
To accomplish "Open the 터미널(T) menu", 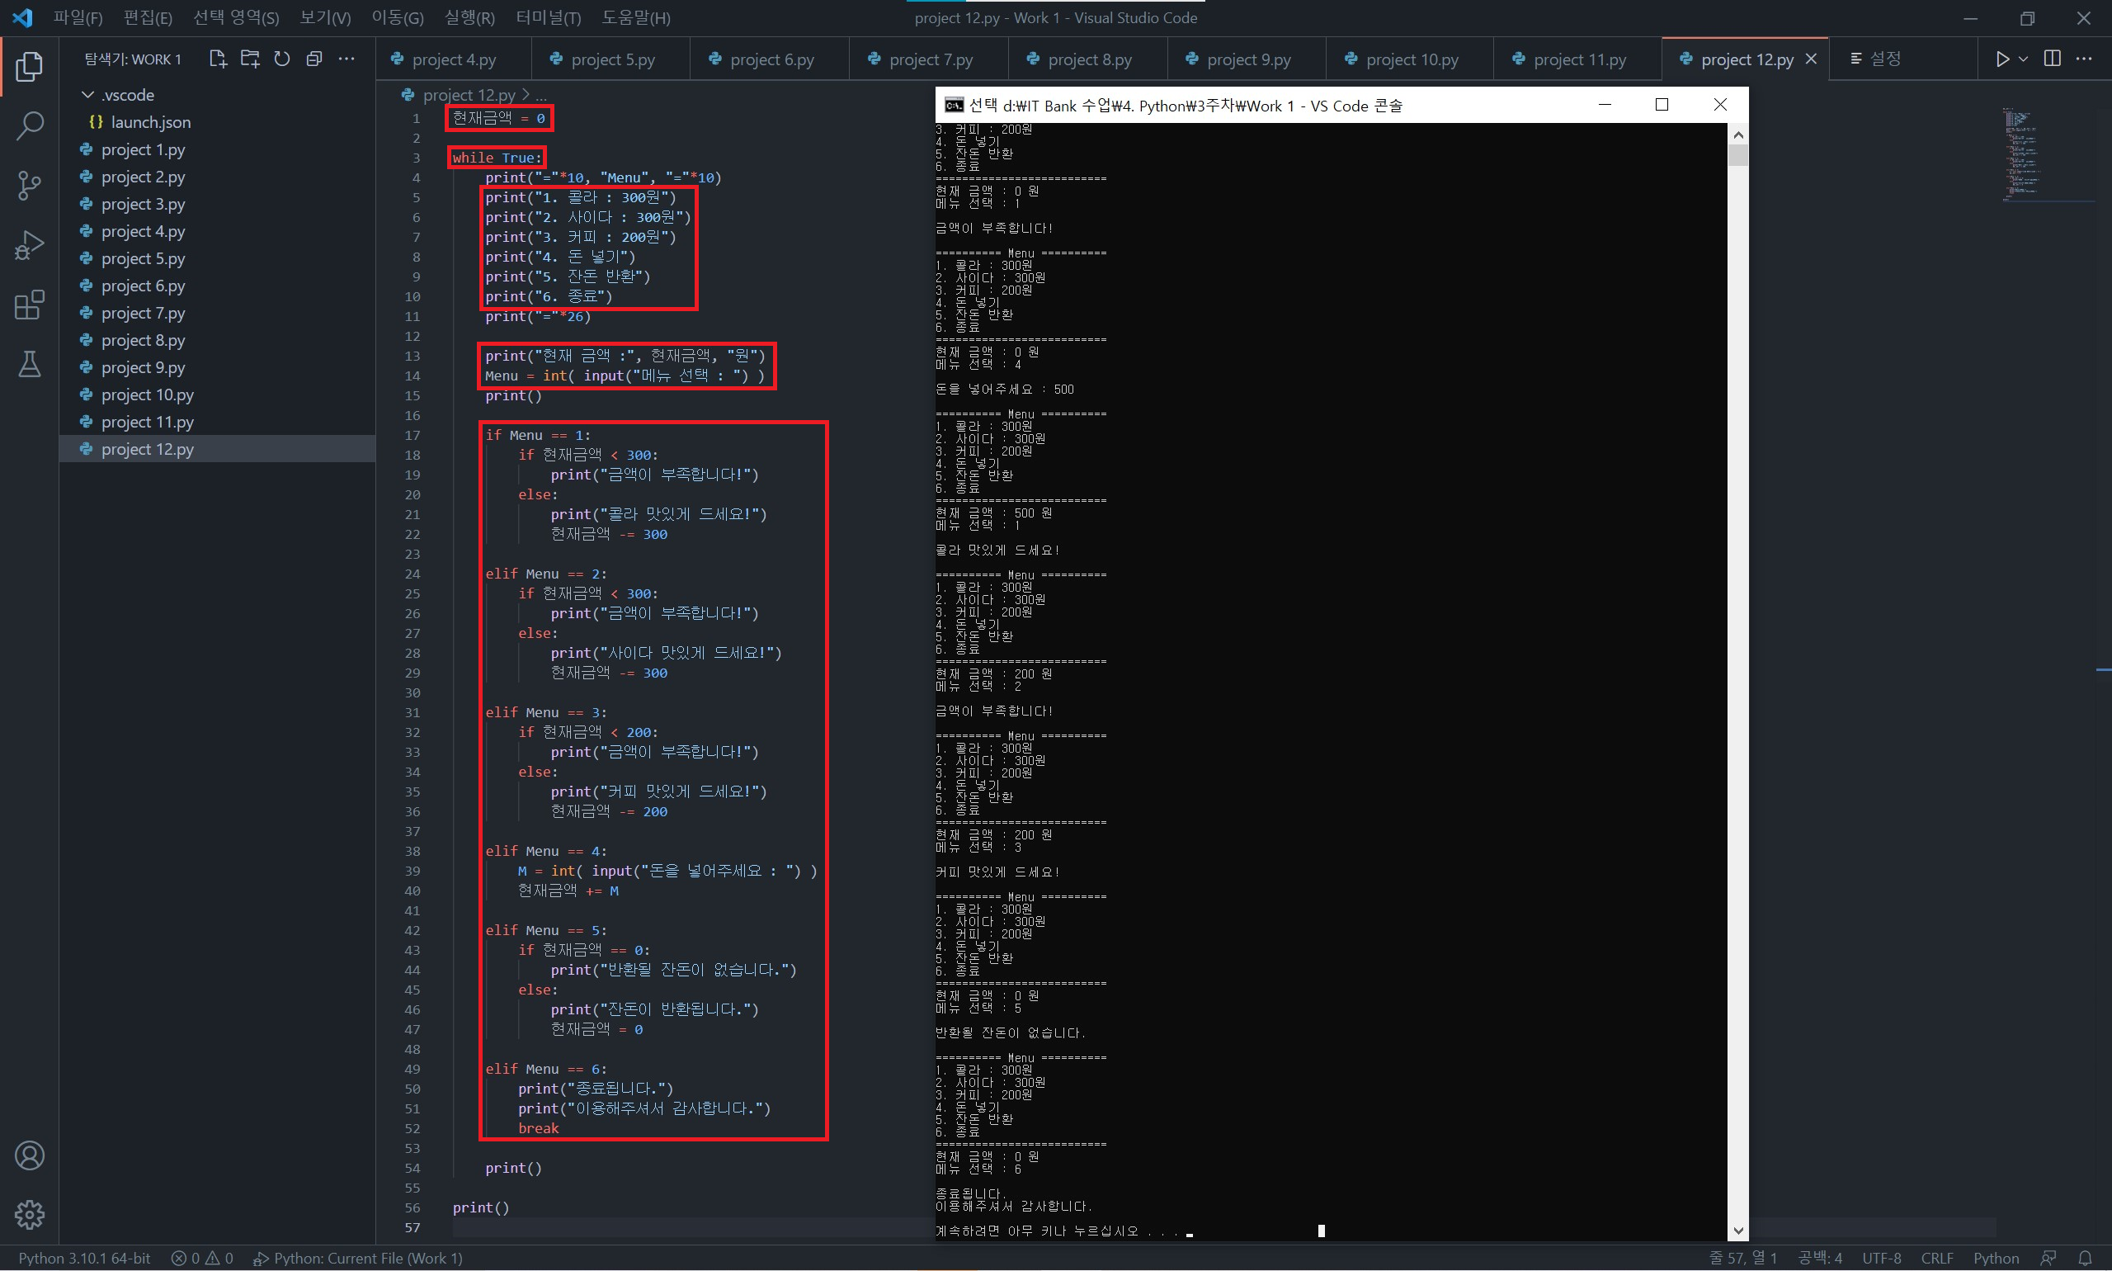I will 548,17.
